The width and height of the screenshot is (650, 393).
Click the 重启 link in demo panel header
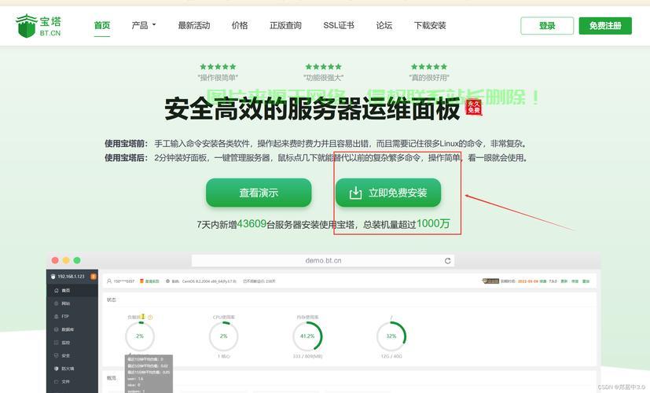point(586,281)
